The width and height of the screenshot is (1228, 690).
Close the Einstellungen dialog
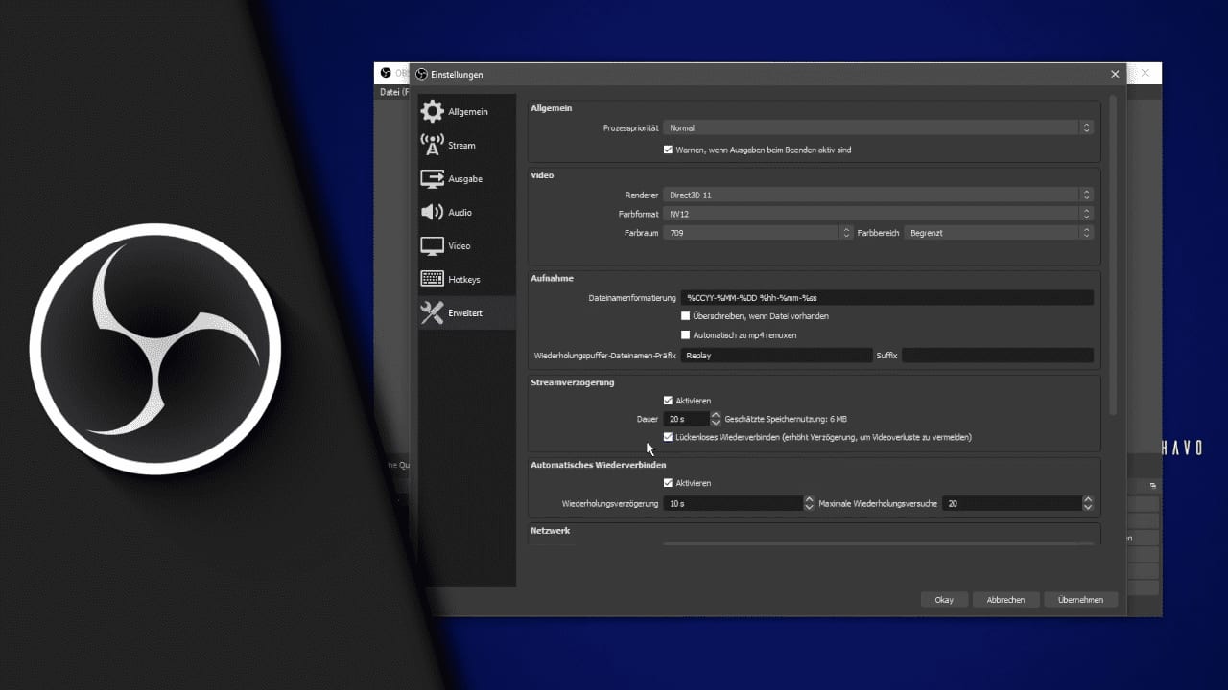click(x=1115, y=74)
